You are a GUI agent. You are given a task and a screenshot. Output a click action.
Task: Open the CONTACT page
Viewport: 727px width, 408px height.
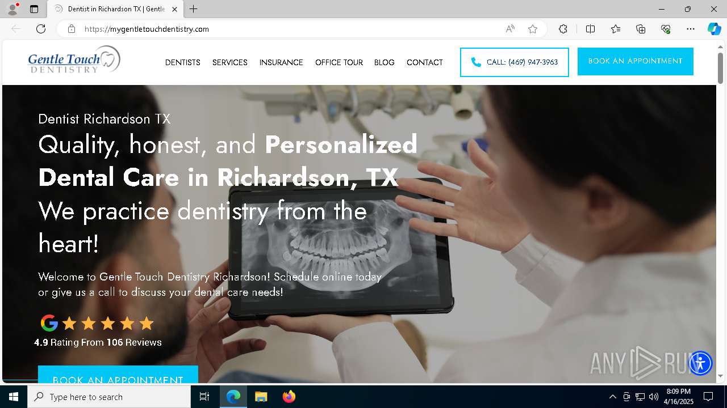pyautogui.click(x=425, y=62)
